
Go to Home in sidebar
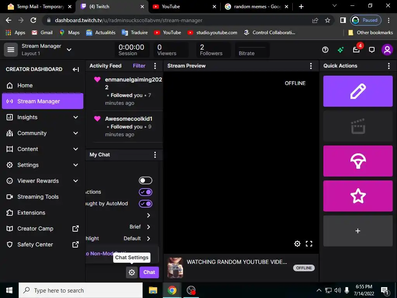(x=43, y=85)
